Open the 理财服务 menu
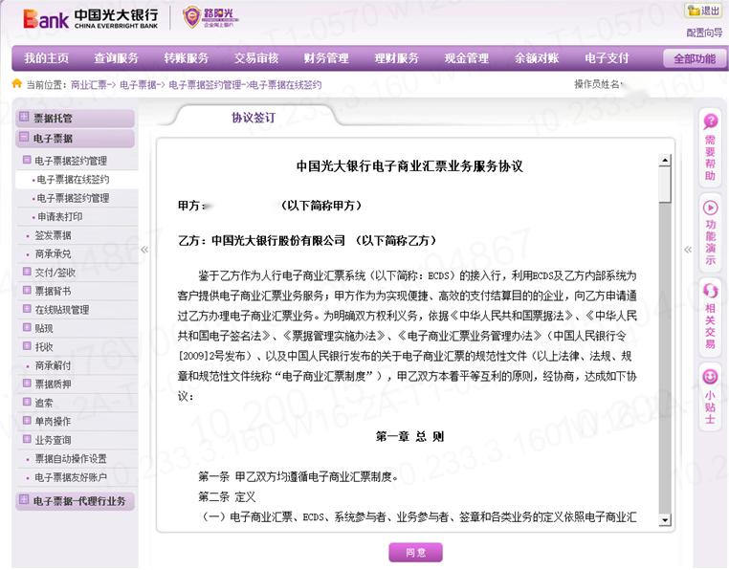Screen dimensions: 729x570 pyautogui.click(x=397, y=58)
